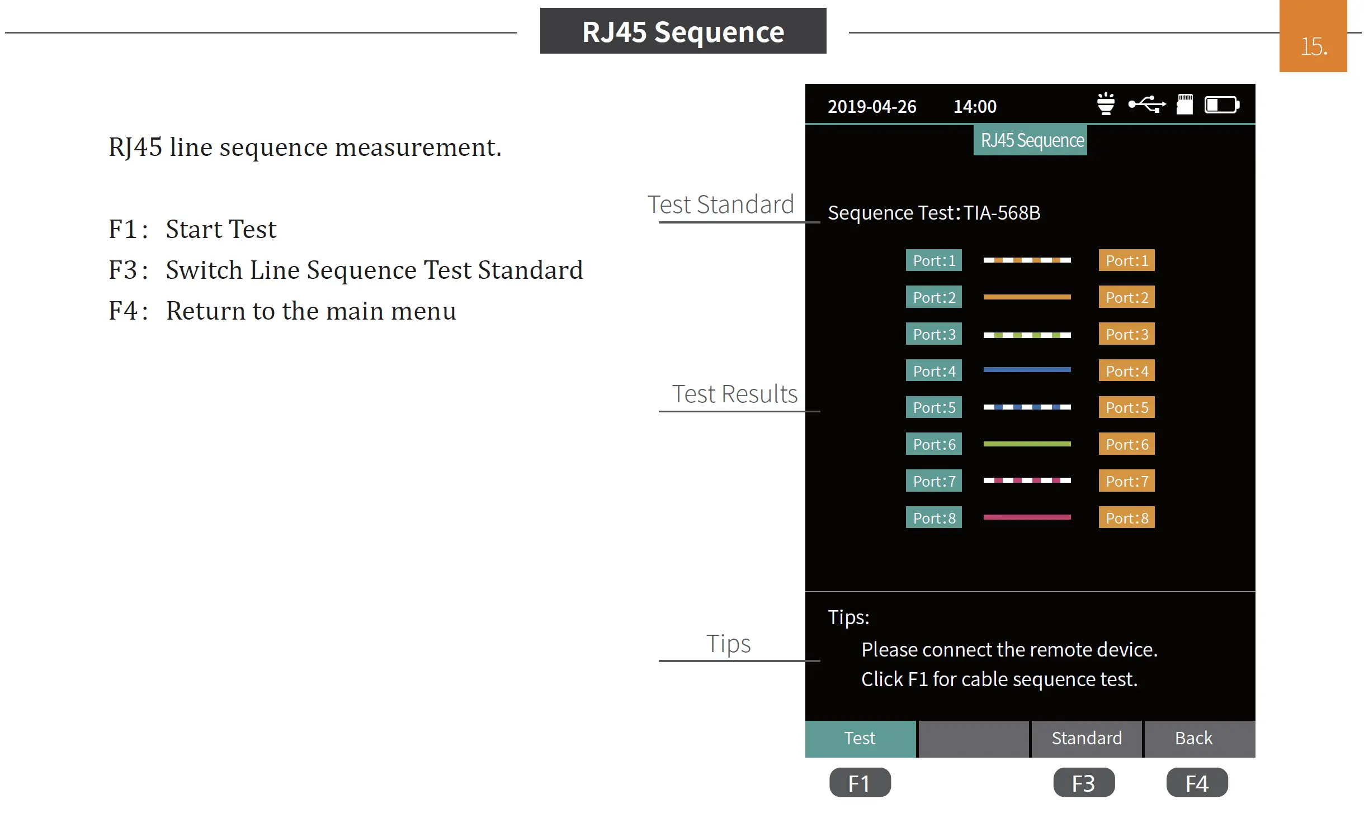Click the orange page number 15 badge

pyautogui.click(x=1313, y=37)
